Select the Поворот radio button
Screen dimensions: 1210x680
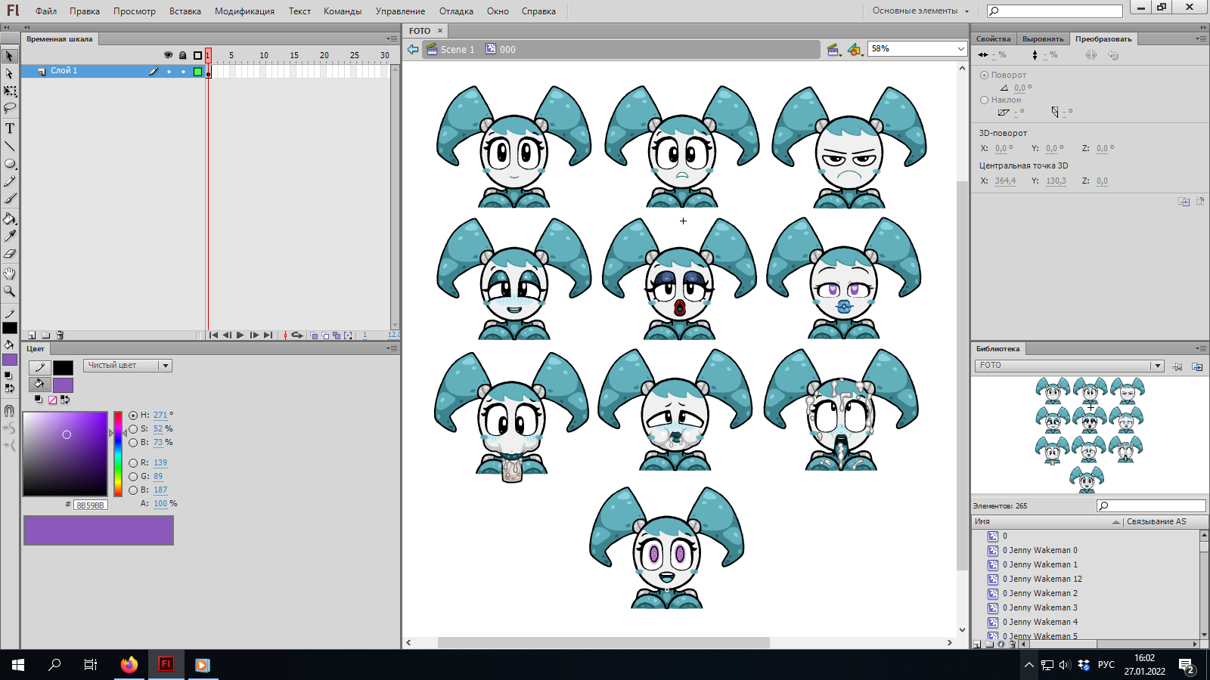984,75
